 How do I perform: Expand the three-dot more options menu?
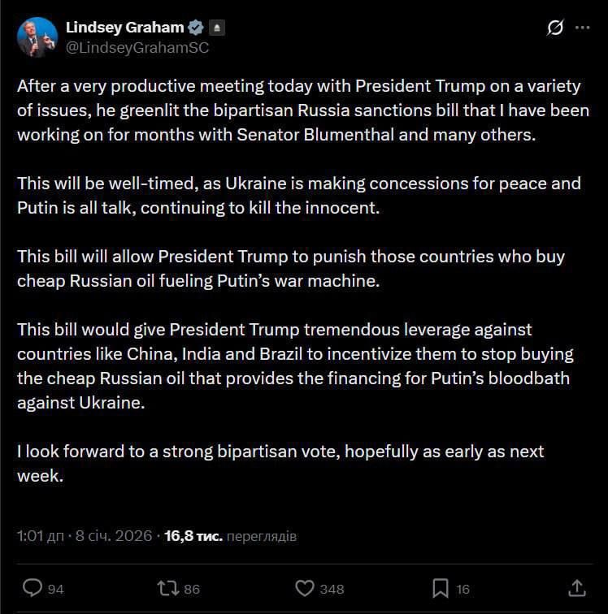[582, 28]
